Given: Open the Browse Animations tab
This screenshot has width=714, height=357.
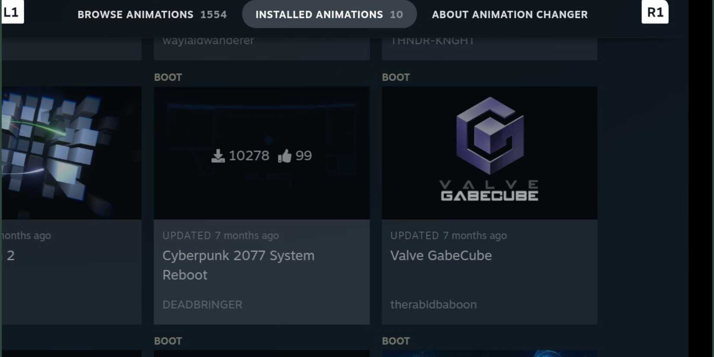Looking at the screenshot, I should 152,14.
